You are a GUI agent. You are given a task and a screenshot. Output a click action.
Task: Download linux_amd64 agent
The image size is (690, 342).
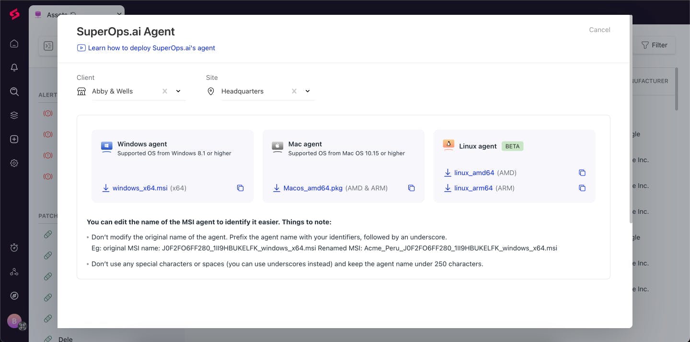[469, 173]
